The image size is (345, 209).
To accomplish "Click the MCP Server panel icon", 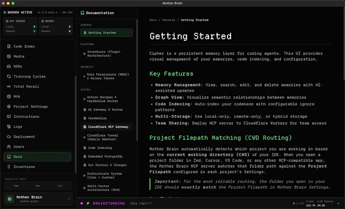I will tap(7, 21).
